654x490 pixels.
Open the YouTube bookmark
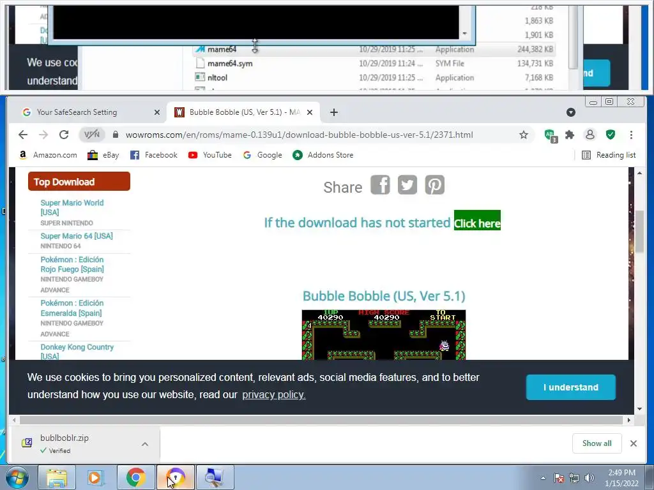[x=209, y=155]
